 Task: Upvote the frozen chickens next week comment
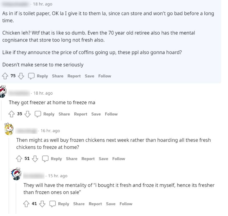click(19, 159)
